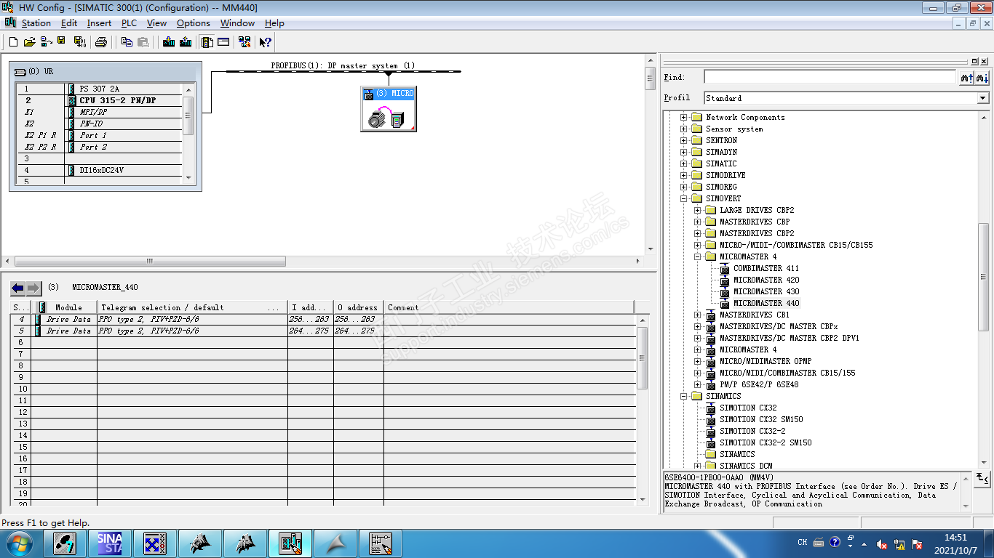The height and width of the screenshot is (558, 994).
Task: Click the Telegram selection / default column header
Action: [192, 307]
